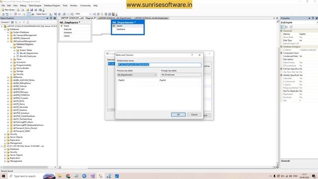The width and height of the screenshot is (318, 179).
Task: Click the Connect dropdown in Object Explorer
Action: (x=5, y=22)
